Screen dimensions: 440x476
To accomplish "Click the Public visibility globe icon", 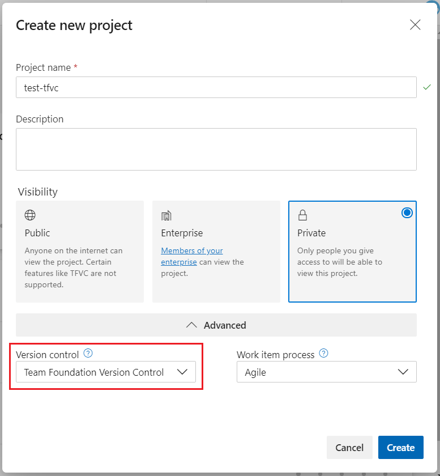I will [30, 215].
